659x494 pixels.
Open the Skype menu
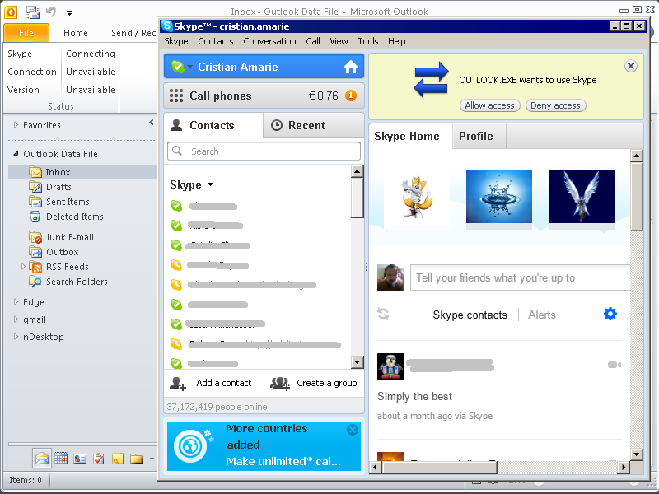[x=176, y=41]
